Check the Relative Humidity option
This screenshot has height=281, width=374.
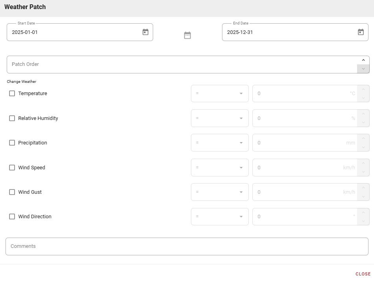coord(12,118)
